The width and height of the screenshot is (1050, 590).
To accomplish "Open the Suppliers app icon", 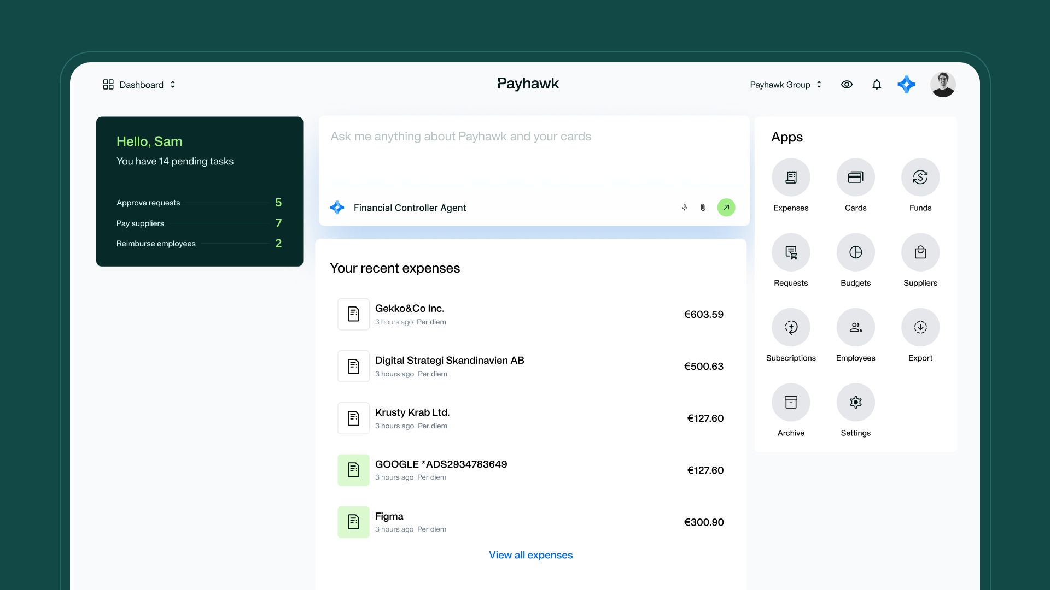I will (920, 252).
